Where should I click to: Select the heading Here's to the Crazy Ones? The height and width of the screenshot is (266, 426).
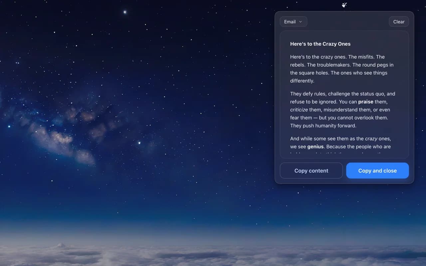pos(320,44)
